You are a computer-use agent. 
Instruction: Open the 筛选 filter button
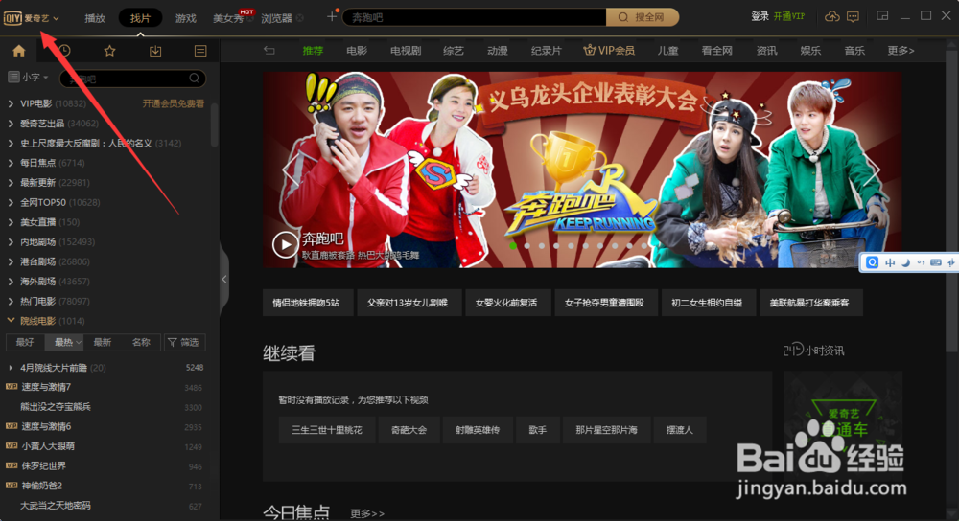tap(183, 342)
